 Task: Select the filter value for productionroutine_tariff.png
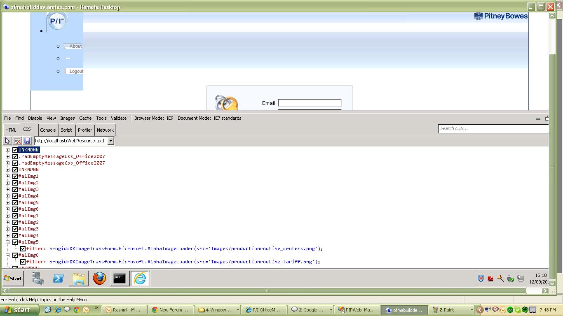click(x=185, y=262)
